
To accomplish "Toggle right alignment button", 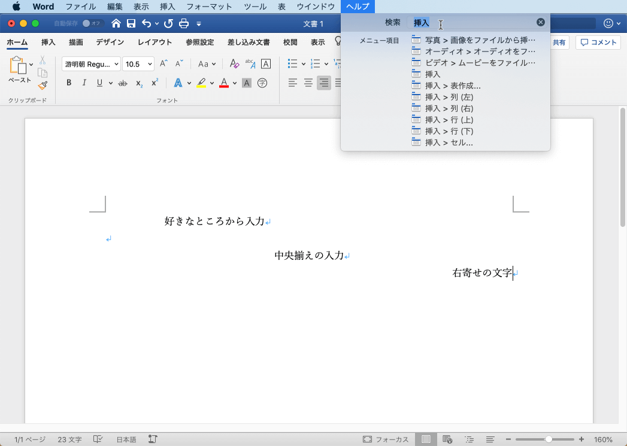I will coord(324,83).
